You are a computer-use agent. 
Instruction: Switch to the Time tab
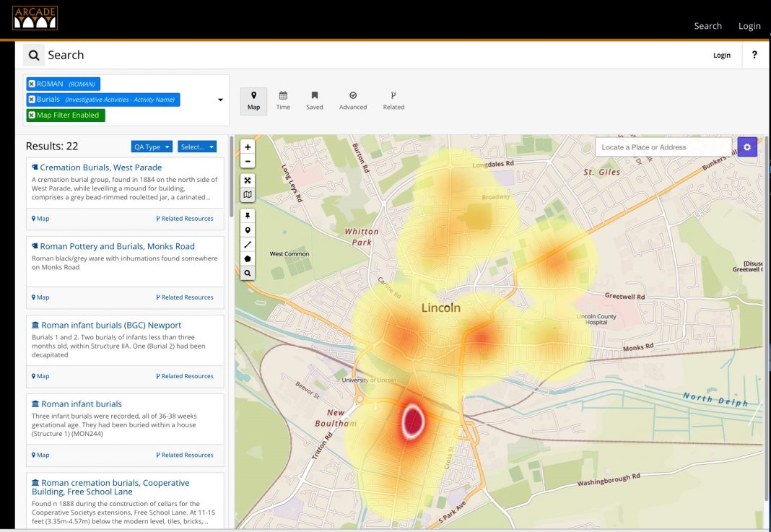283,100
